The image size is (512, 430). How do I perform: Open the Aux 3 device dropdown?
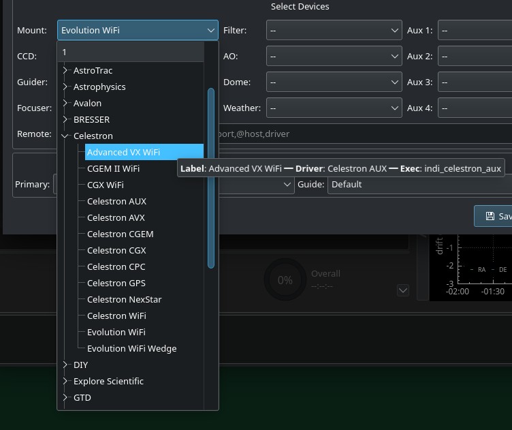click(x=475, y=82)
